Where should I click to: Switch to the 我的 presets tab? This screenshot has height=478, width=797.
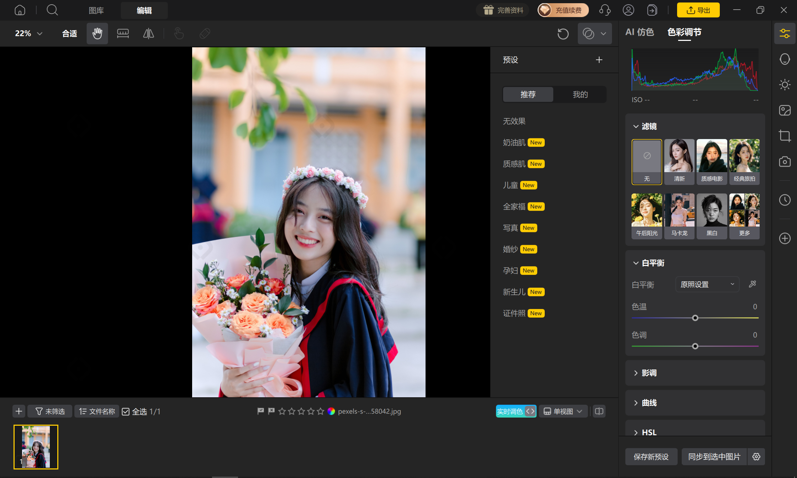tap(580, 95)
